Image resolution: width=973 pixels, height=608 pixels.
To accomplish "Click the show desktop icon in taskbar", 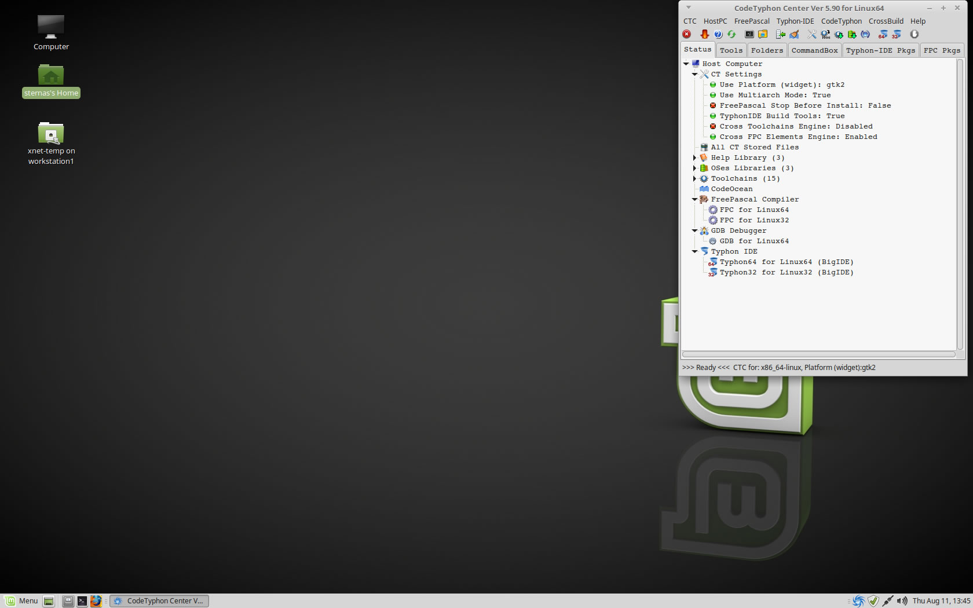I will pyautogui.click(x=49, y=601).
